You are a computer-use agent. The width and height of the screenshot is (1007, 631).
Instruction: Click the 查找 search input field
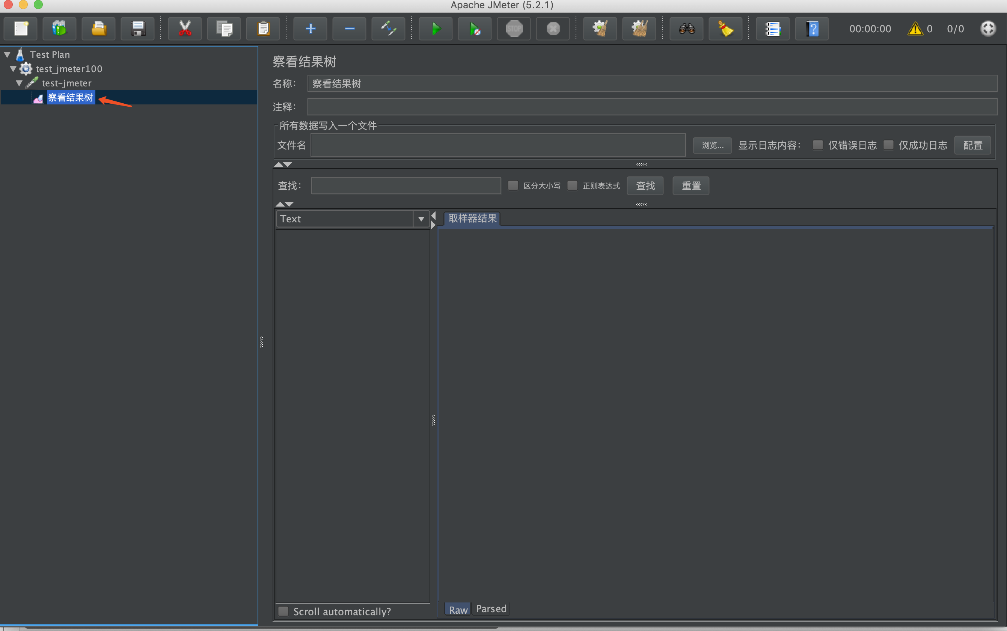[406, 186]
